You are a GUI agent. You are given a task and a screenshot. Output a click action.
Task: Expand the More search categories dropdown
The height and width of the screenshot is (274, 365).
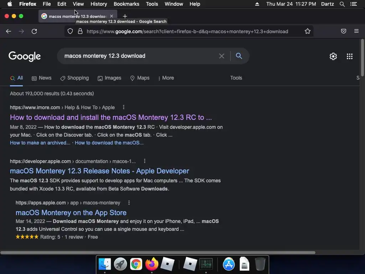pyautogui.click(x=166, y=78)
